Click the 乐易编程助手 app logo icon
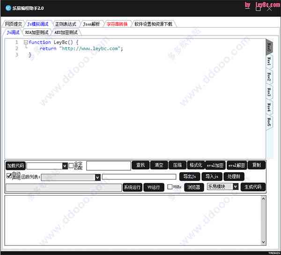 coord(8,8)
